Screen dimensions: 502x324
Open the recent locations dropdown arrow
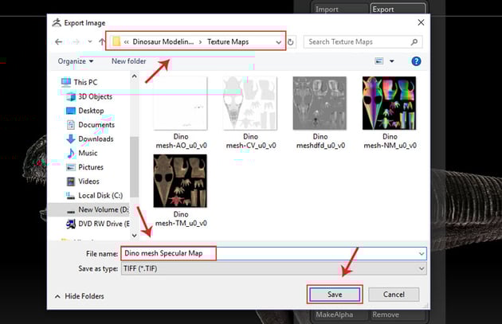tap(90, 41)
